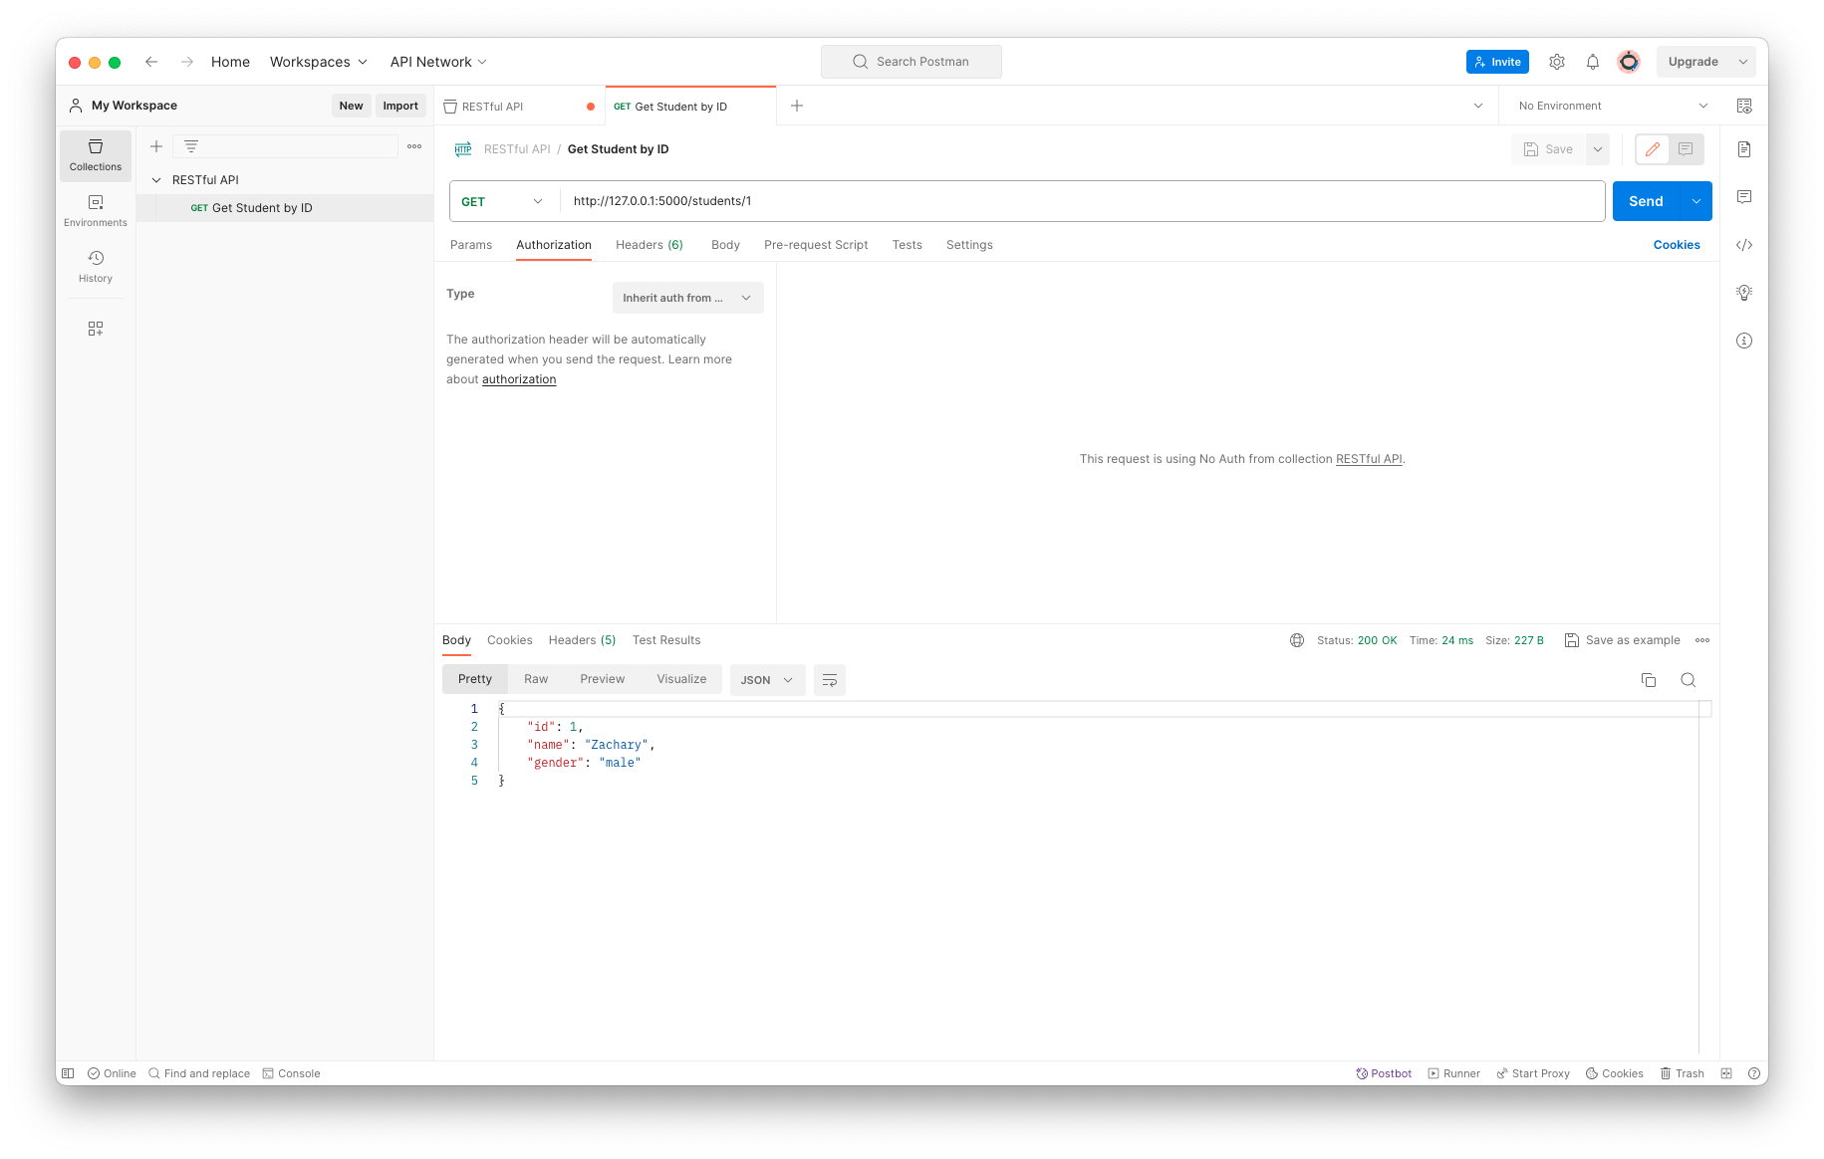The width and height of the screenshot is (1824, 1159).
Task: Open response more actions menu
Action: tap(1702, 640)
